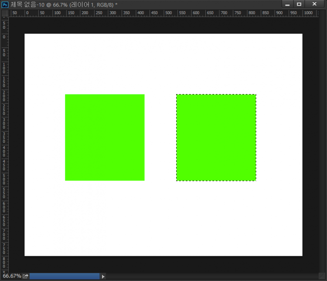Open status bar info arrow menu
This screenshot has width=327, height=281.
(103, 276)
